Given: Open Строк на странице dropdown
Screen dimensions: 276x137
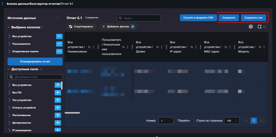Looking at the screenshot, I should coord(232,121).
